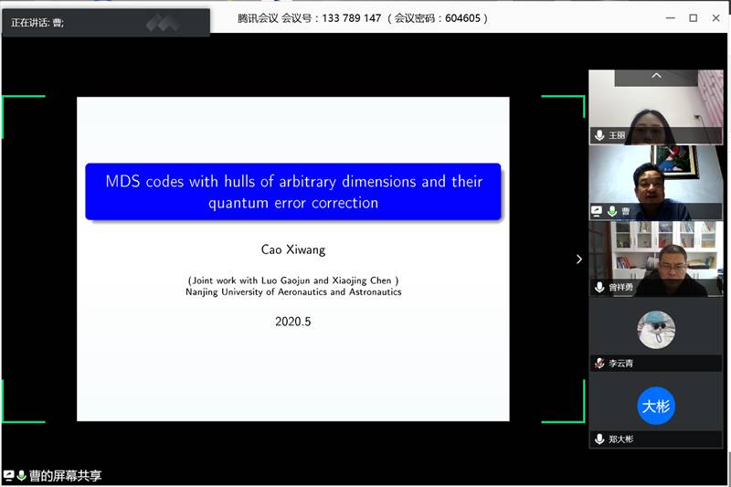Click screen-share icon in bottom-left status bar
731x487 pixels.
8,475
